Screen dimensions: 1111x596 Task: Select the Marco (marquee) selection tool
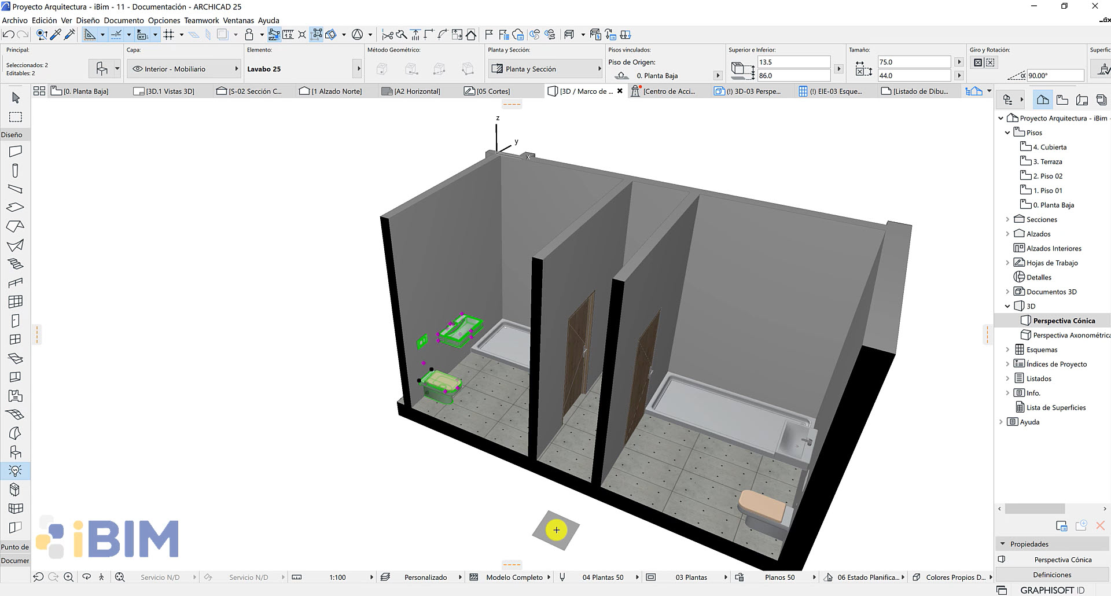(14, 117)
